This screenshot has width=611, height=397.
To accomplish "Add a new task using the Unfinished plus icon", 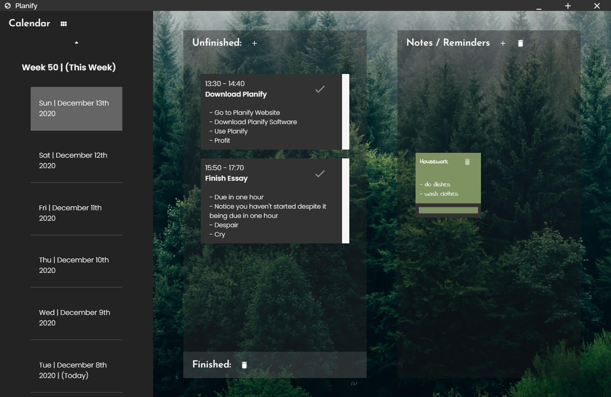I will [254, 43].
